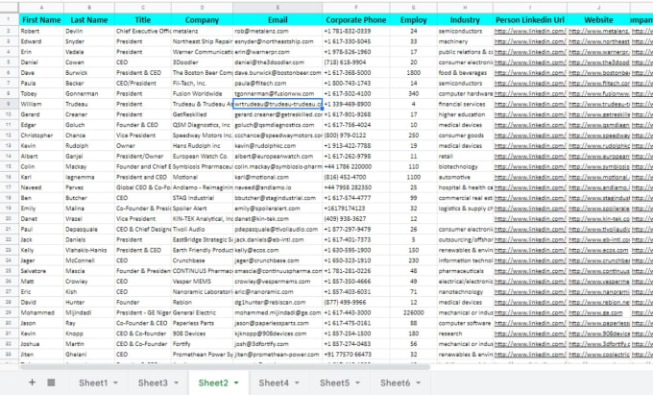Open the metalenz website link
Viewport: 653px width, 395px height.
point(599,31)
